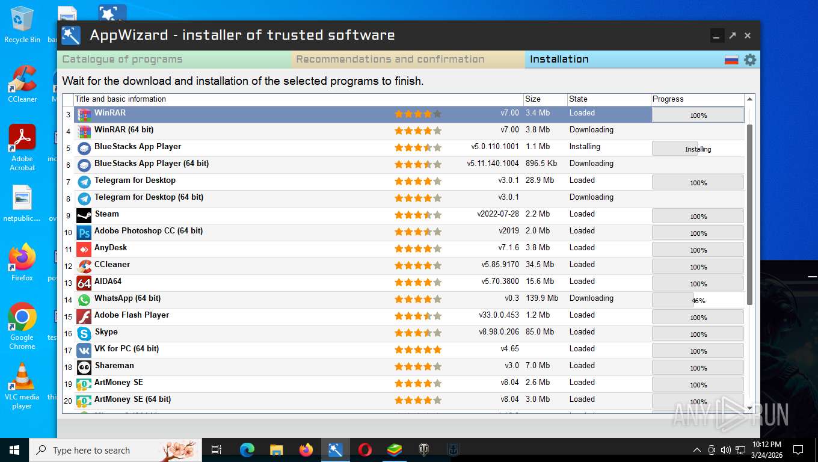The width and height of the screenshot is (818, 462).
Task: Click the BlueStacks App Player row 5 icon
Action: pos(84,148)
